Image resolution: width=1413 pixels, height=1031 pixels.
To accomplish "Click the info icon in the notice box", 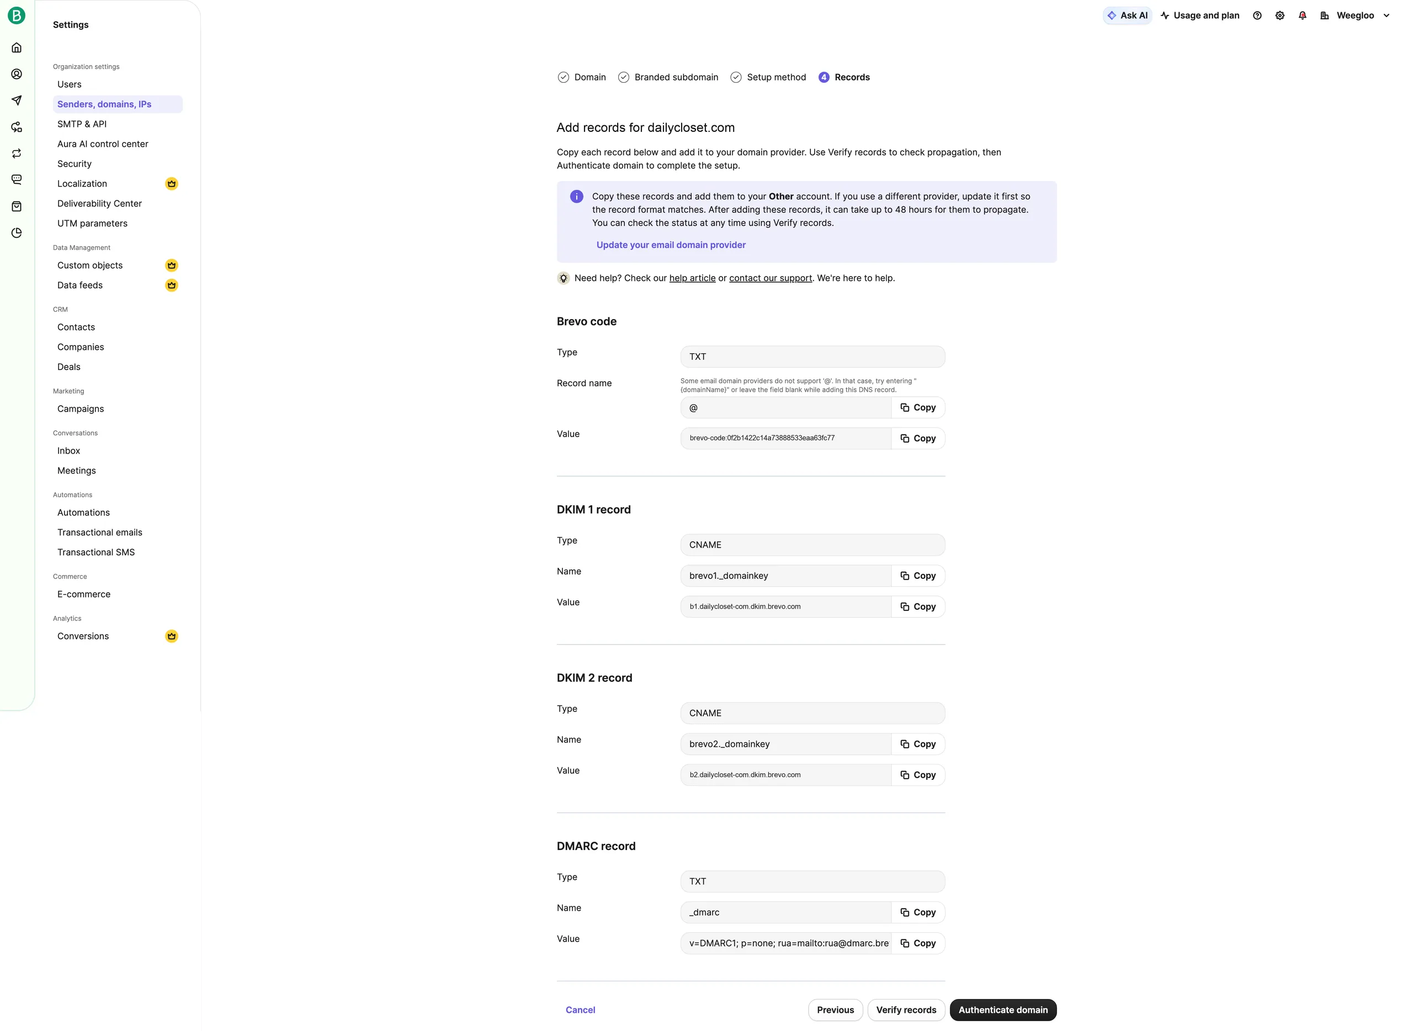I will [x=577, y=196].
